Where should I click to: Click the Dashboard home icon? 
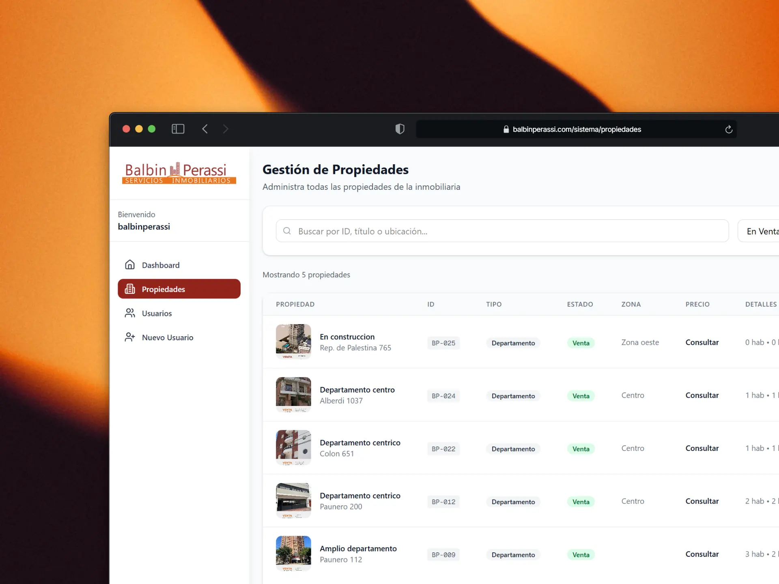(x=130, y=265)
